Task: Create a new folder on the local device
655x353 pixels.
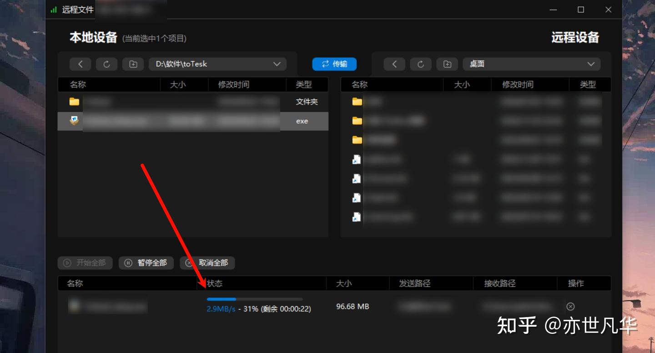Action: 133,64
